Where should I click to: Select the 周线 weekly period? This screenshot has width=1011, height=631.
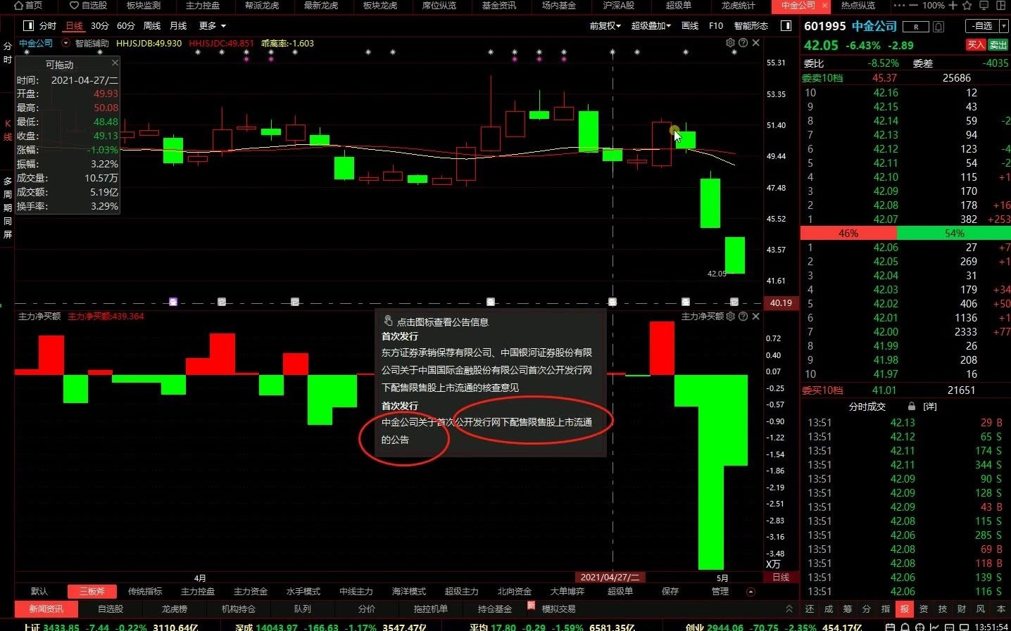152,26
